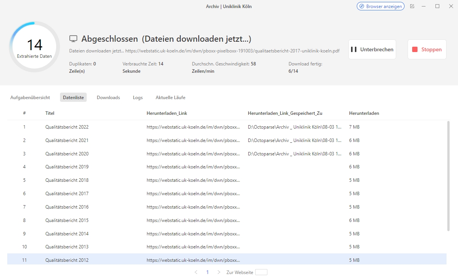Select row Qualitätsbericht 2019
Image resolution: width=458 pixels, height=279 pixels.
pyautogui.click(x=227, y=167)
